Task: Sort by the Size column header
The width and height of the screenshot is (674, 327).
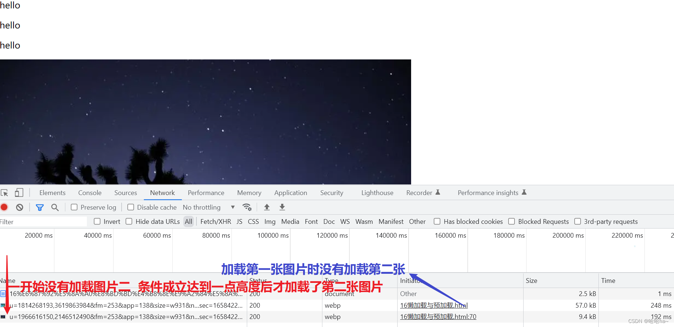Action: 561,280
